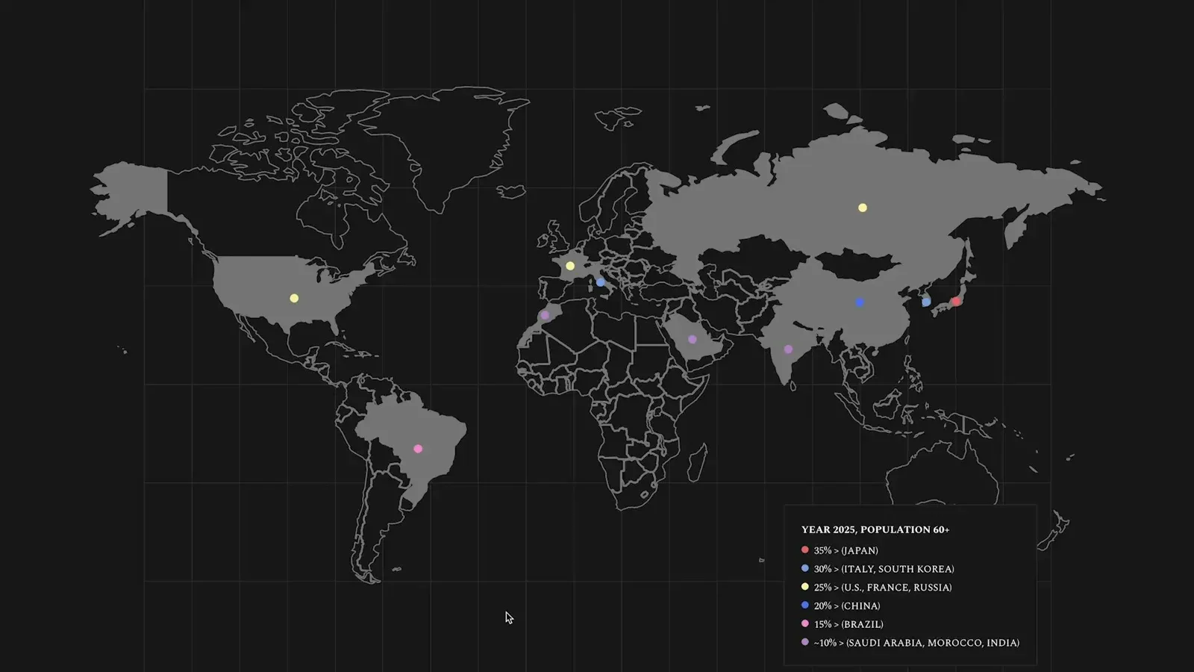Click the red dot on Japan
Image resolution: width=1194 pixels, height=672 pixels.
point(956,302)
